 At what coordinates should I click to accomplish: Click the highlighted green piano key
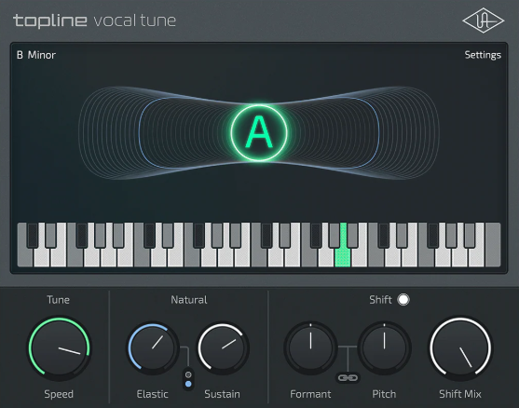point(343,258)
